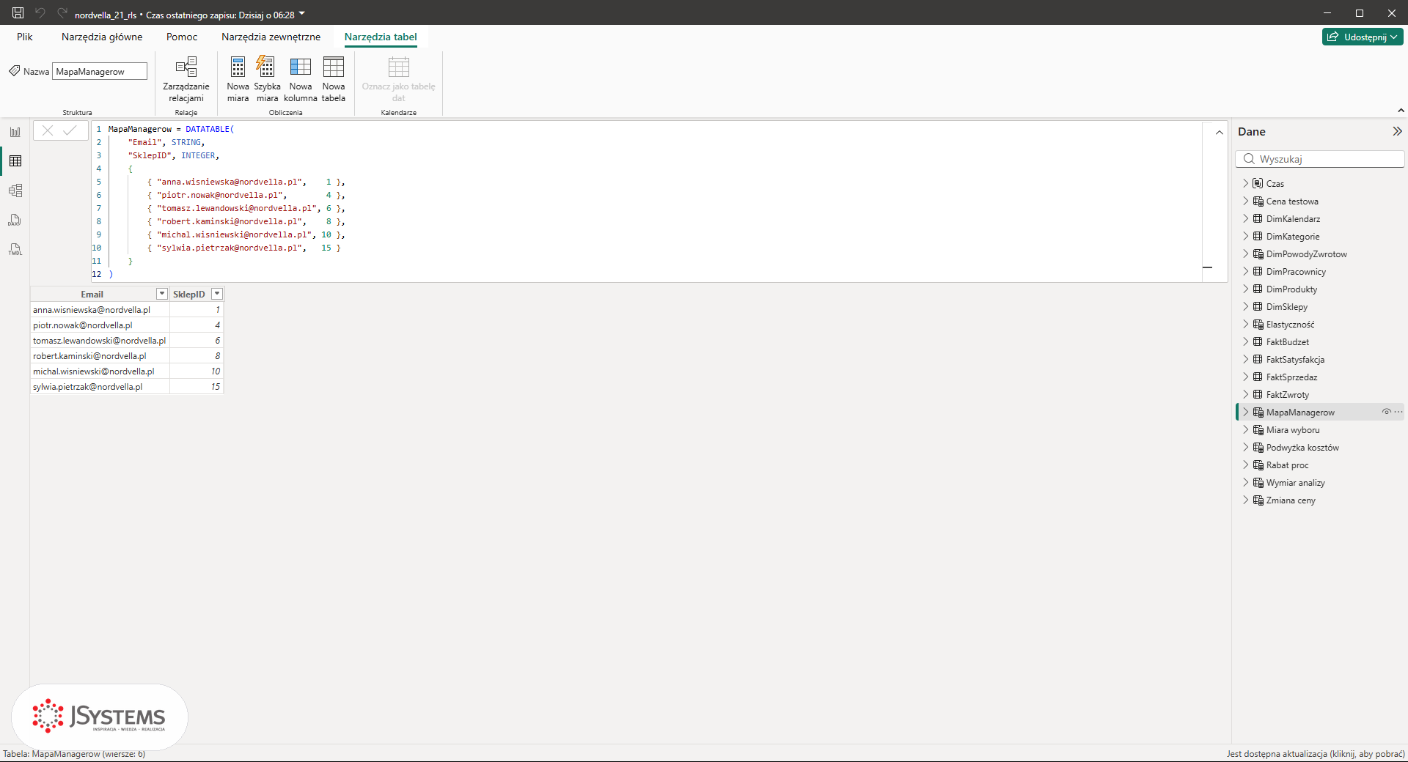Open the file title dropdown arrow
This screenshot has width=1408, height=762.
point(301,14)
